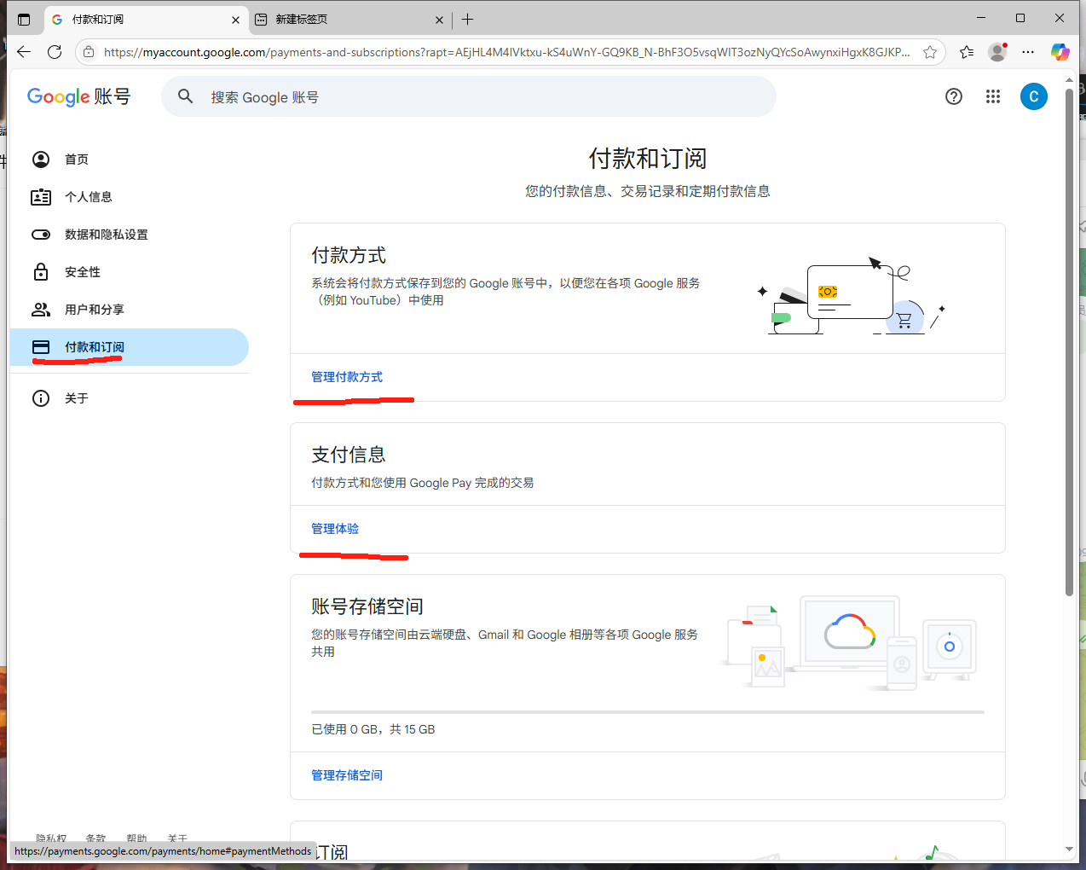This screenshot has height=870, width=1086.
Task: Open the tab actions menu button
Action: click(x=24, y=19)
